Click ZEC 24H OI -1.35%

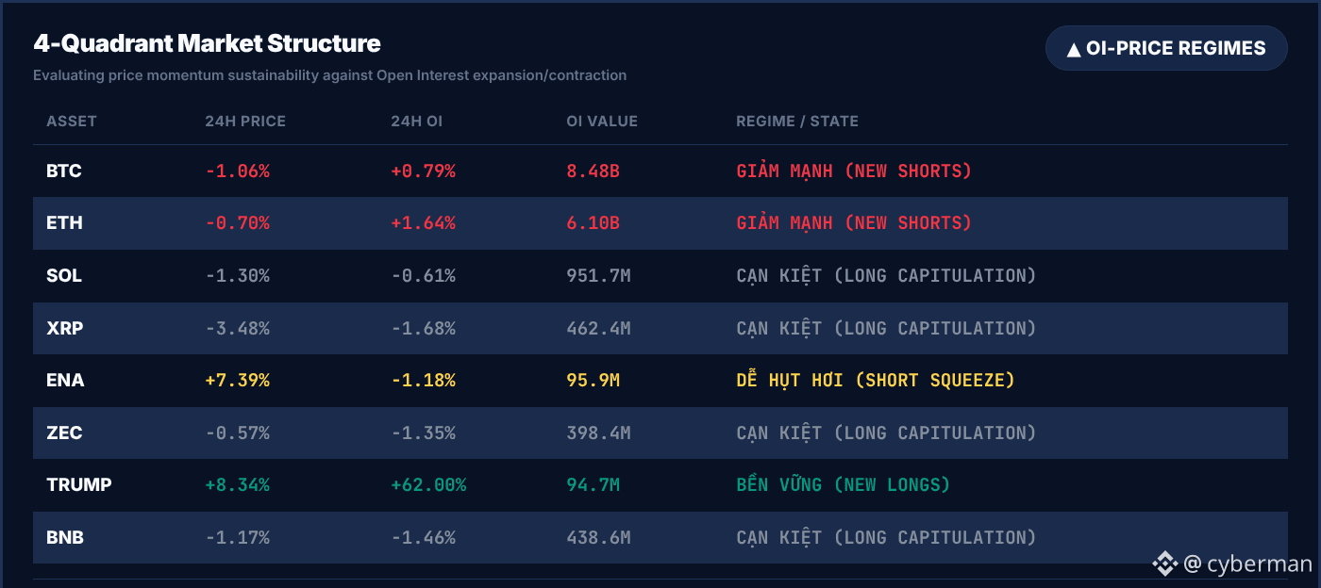click(x=423, y=433)
